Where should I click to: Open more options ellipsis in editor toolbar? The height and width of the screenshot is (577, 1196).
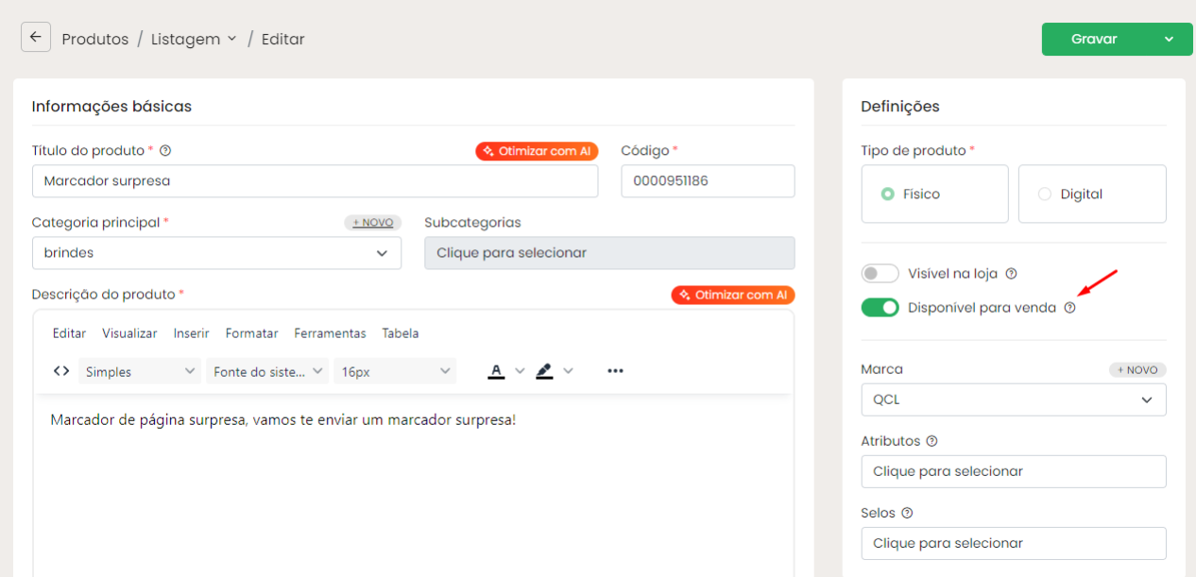pos(615,371)
